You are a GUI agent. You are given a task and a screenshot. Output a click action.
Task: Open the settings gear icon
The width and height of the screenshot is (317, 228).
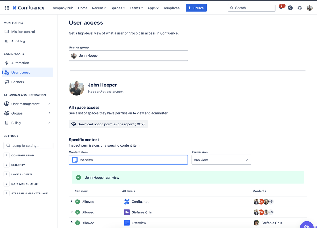[x=300, y=8]
